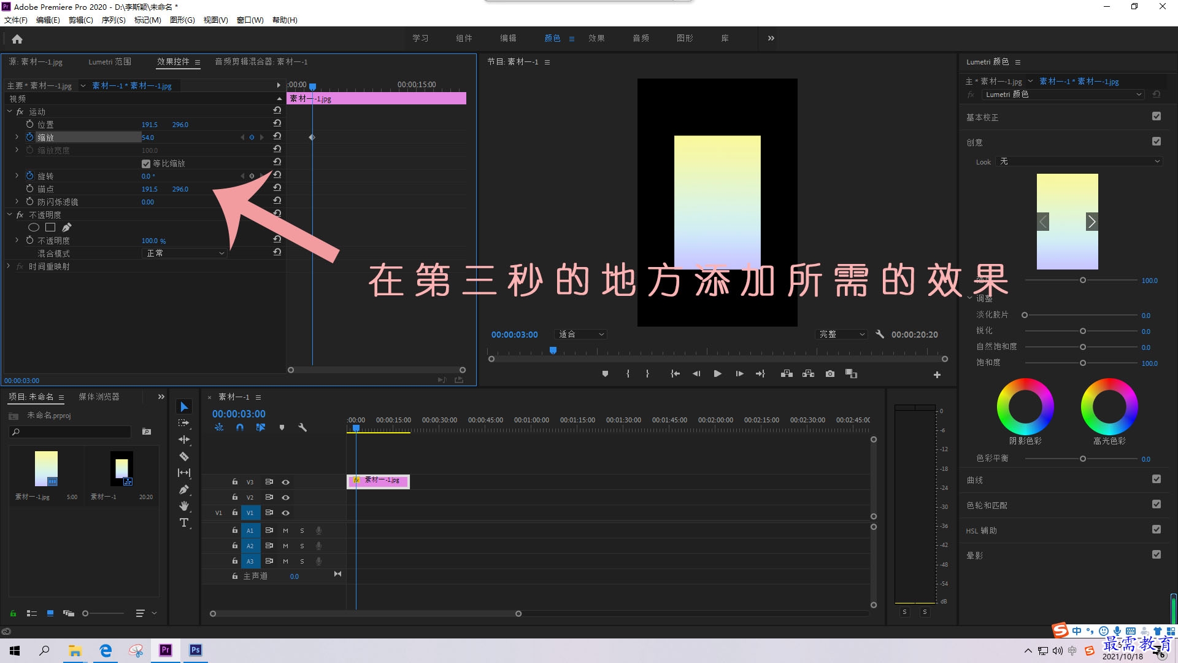Uncheck 等比缩放 uniform scale checkbox
The height and width of the screenshot is (663, 1178).
[x=146, y=163]
